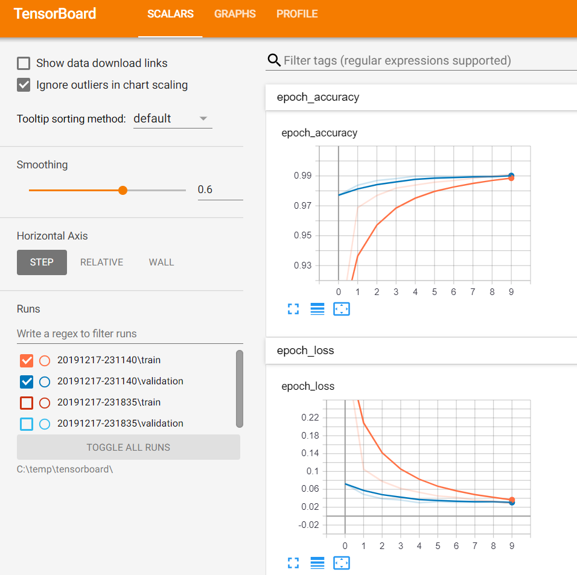Expand the epoch_accuracy chart to fullscreen
The image size is (577, 575).
[293, 308]
